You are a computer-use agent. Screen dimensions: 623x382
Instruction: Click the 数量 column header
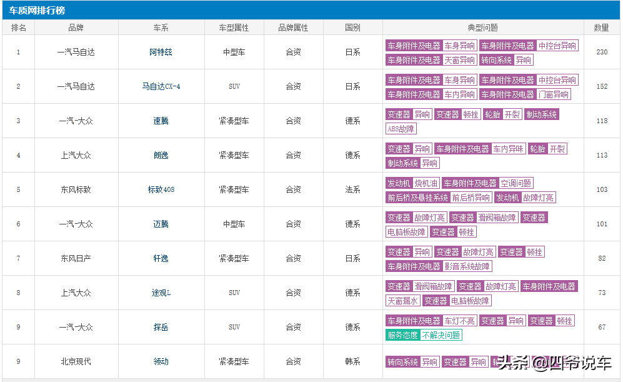(x=602, y=28)
